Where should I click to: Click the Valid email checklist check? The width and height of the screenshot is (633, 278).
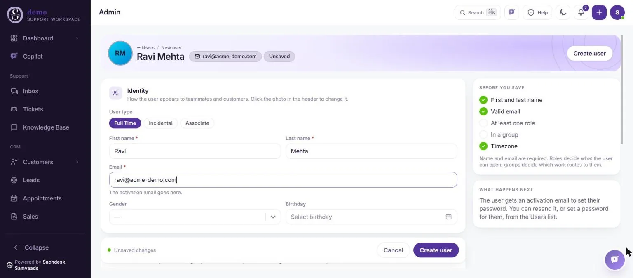coord(483,111)
